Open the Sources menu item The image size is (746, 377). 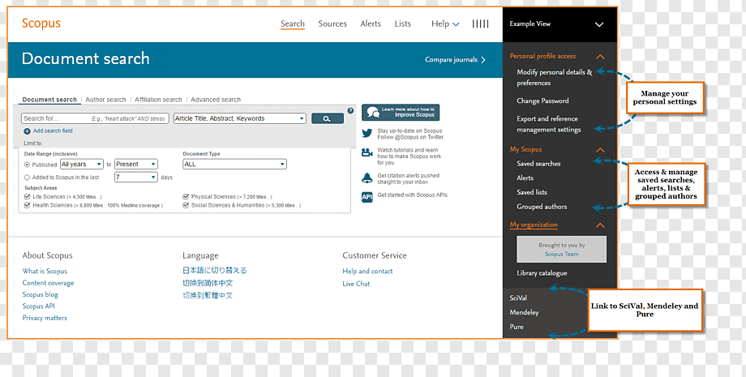point(332,24)
